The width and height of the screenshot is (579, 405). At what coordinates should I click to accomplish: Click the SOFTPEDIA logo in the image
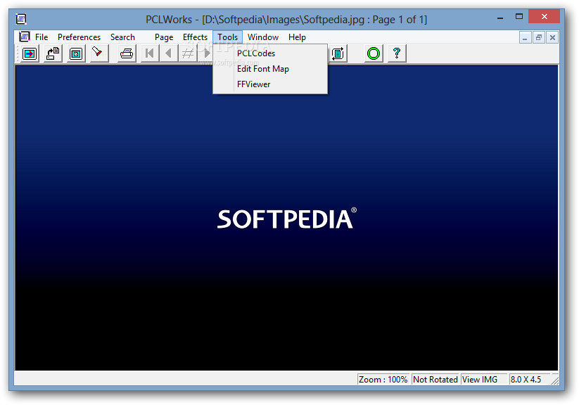point(286,219)
